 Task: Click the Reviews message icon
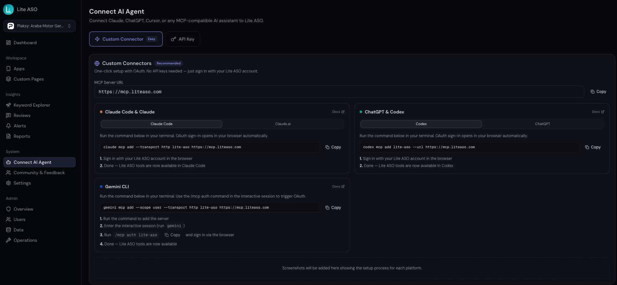click(8, 115)
